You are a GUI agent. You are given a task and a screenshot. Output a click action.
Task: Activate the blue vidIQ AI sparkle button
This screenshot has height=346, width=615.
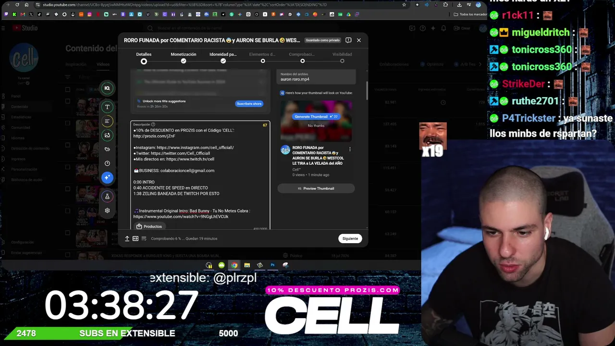107,177
